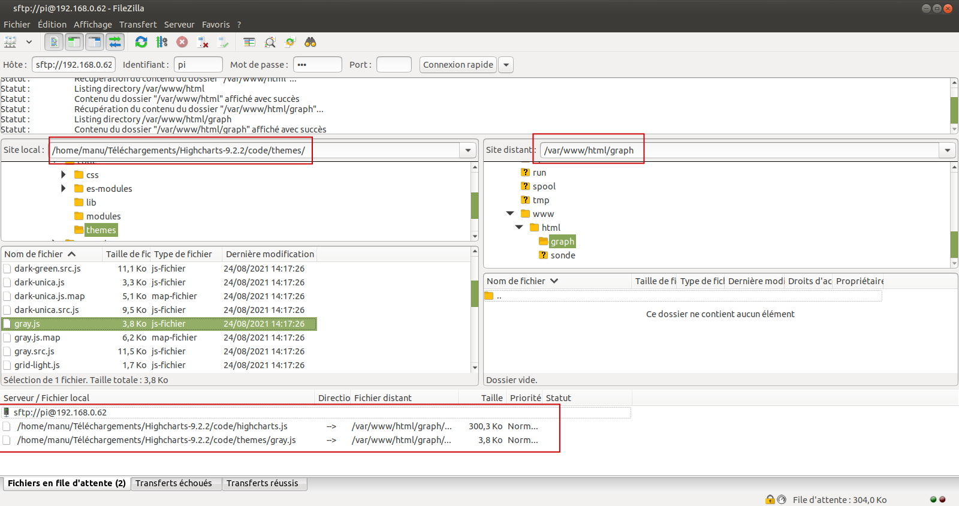
Task: Process the transfer queue
Action: [x=162, y=42]
